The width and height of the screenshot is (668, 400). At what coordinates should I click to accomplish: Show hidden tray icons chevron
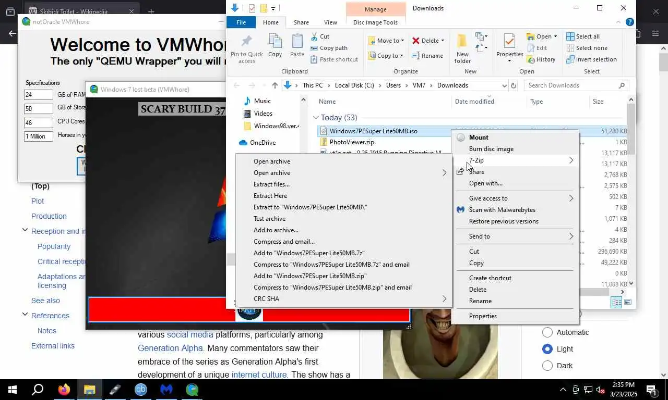(x=563, y=390)
